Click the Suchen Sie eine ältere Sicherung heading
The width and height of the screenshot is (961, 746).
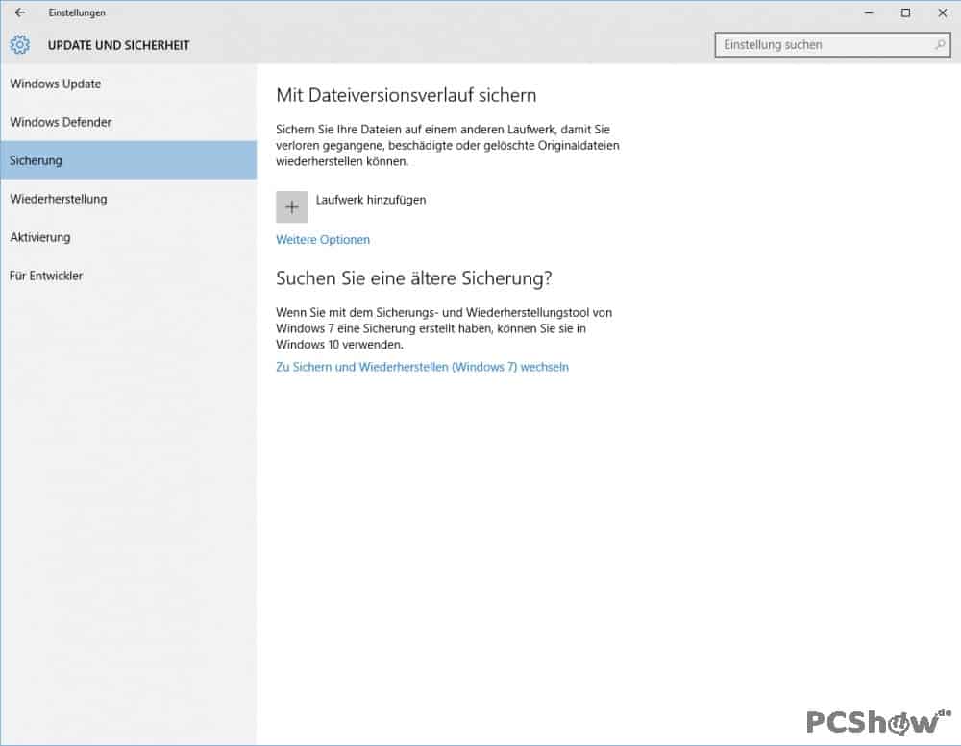click(413, 278)
